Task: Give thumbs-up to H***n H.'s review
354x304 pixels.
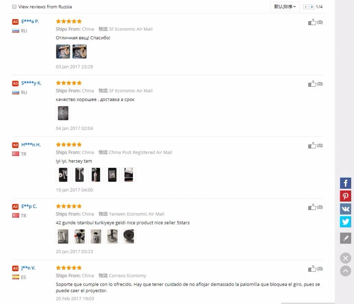Action: pyautogui.click(x=312, y=145)
